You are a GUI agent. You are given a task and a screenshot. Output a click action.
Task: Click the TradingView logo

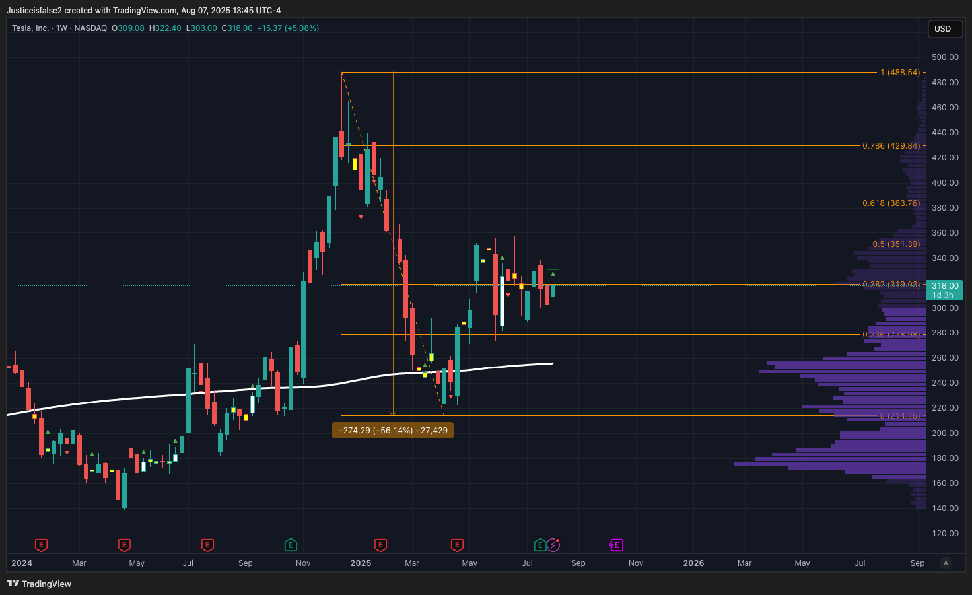click(x=39, y=584)
